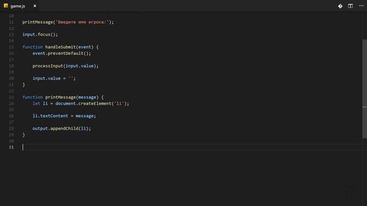367x206 pixels.
Task: Click the 'let' keyword on line 24
Action: (36, 104)
